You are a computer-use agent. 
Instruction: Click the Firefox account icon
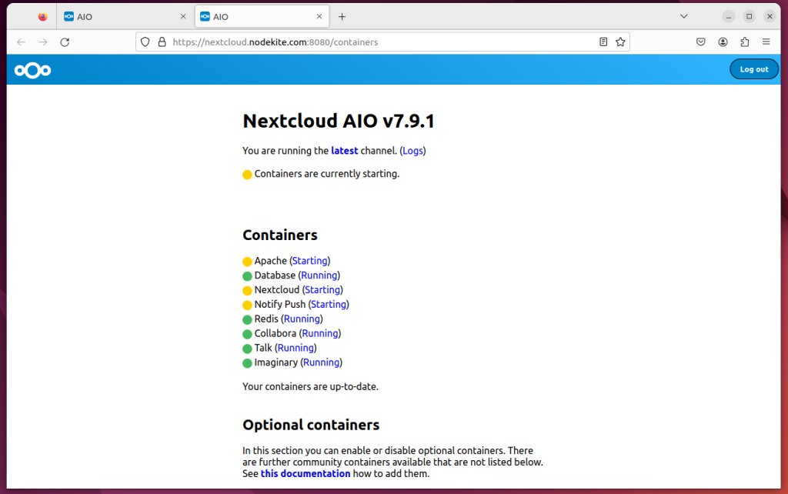click(x=723, y=42)
